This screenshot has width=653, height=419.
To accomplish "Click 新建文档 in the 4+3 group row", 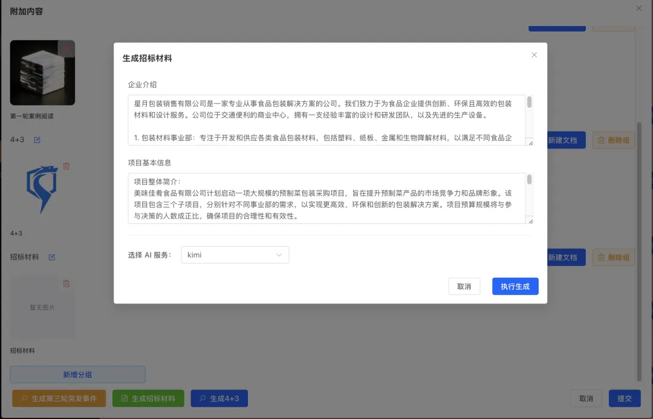I will [567, 140].
